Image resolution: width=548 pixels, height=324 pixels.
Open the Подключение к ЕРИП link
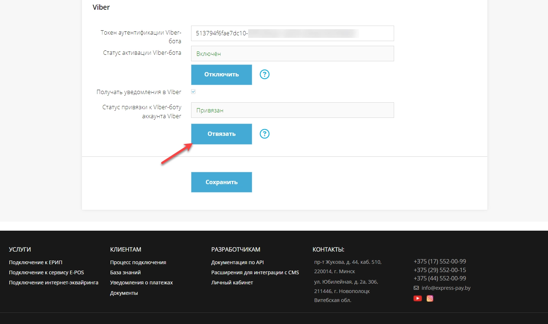click(x=36, y=262)
